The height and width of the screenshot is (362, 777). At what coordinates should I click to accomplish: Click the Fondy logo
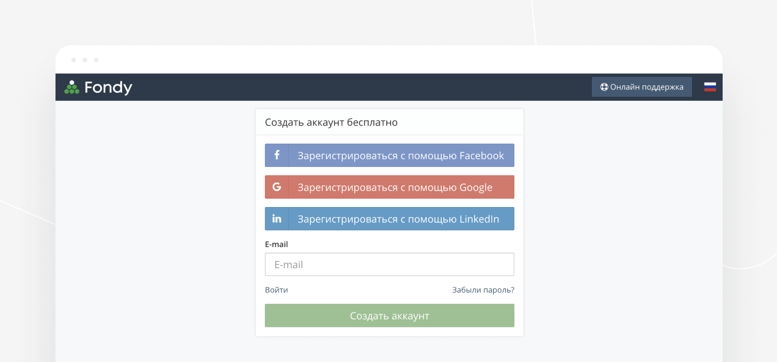98,87
